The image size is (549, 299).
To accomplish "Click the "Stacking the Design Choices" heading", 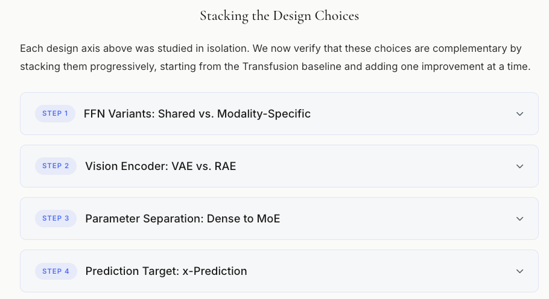I will coord(279,16).
